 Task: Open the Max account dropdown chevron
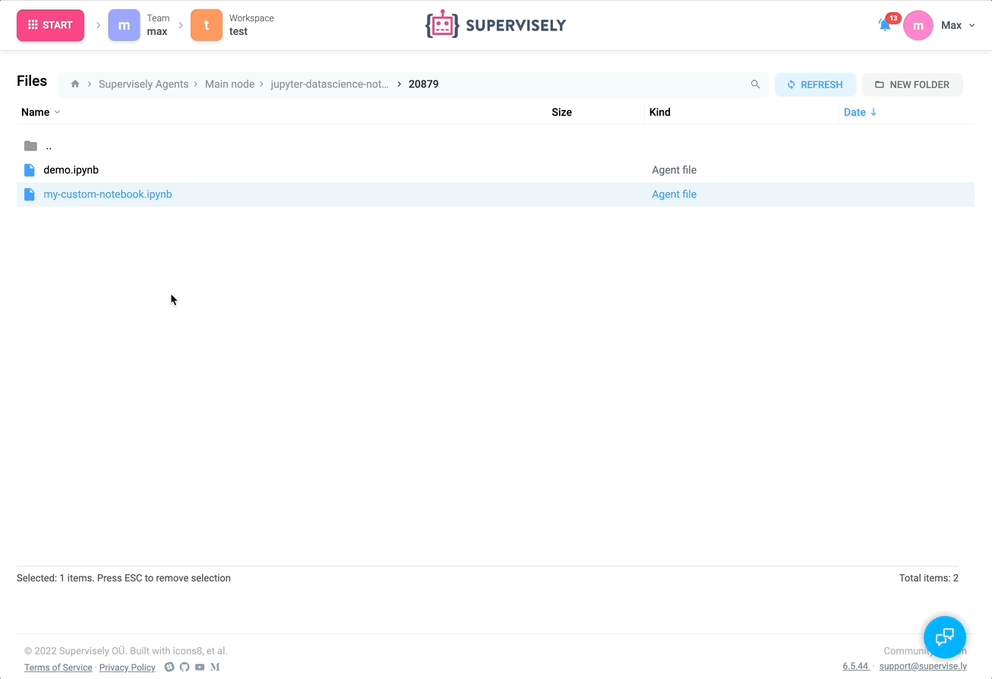pos(971,24)
